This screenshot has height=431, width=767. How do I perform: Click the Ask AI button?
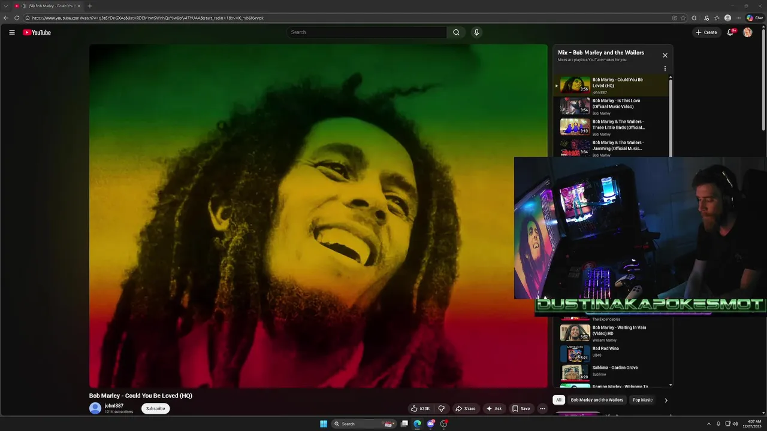(494, 408)
